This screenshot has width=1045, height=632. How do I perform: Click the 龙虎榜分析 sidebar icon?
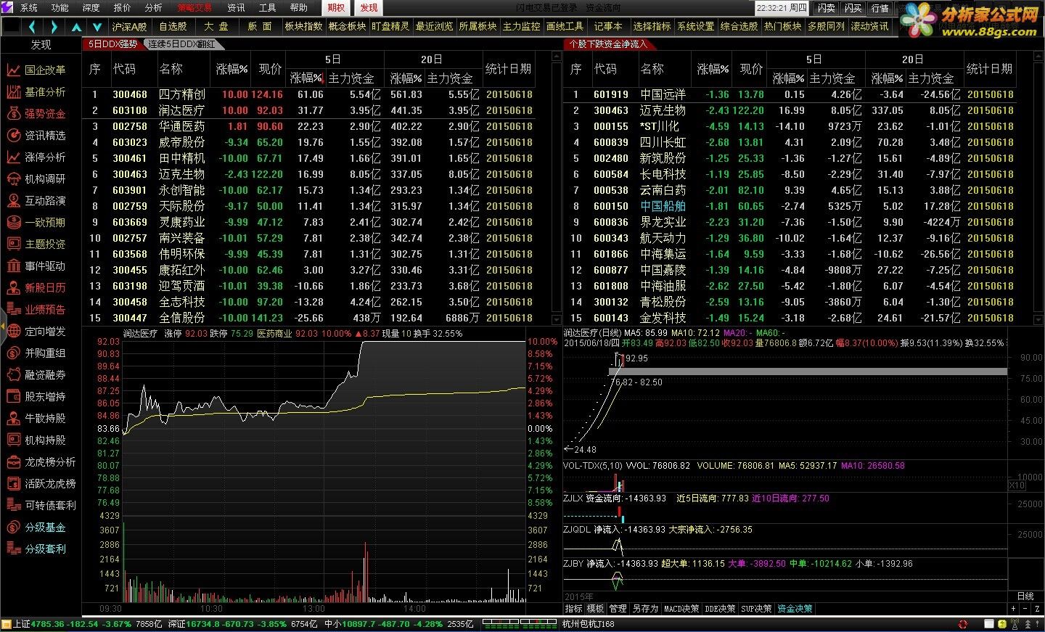pyautogui.click(x=13, y=462)
